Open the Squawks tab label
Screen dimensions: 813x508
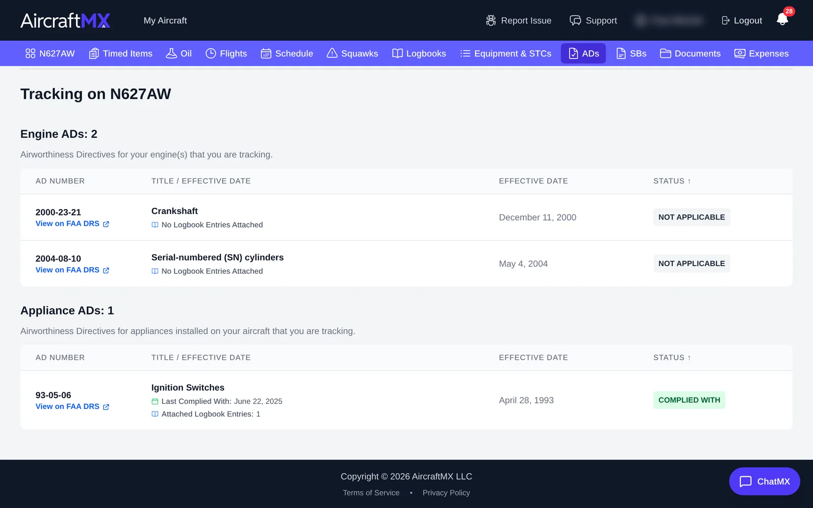tap(360, 53)
